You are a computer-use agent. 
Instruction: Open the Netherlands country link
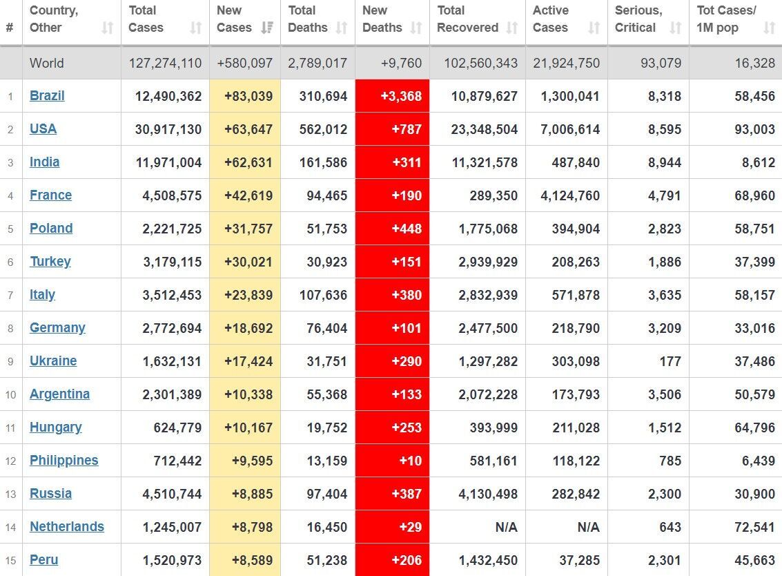point(67,526)
